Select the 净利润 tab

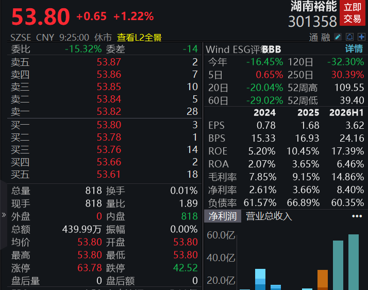coord(223,216)
